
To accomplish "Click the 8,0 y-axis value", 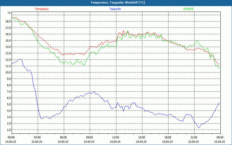I will (9, 85).
